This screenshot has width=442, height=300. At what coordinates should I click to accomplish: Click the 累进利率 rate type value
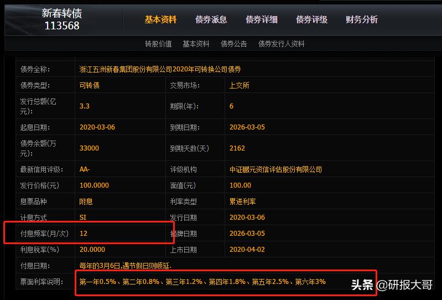[242, 202]
